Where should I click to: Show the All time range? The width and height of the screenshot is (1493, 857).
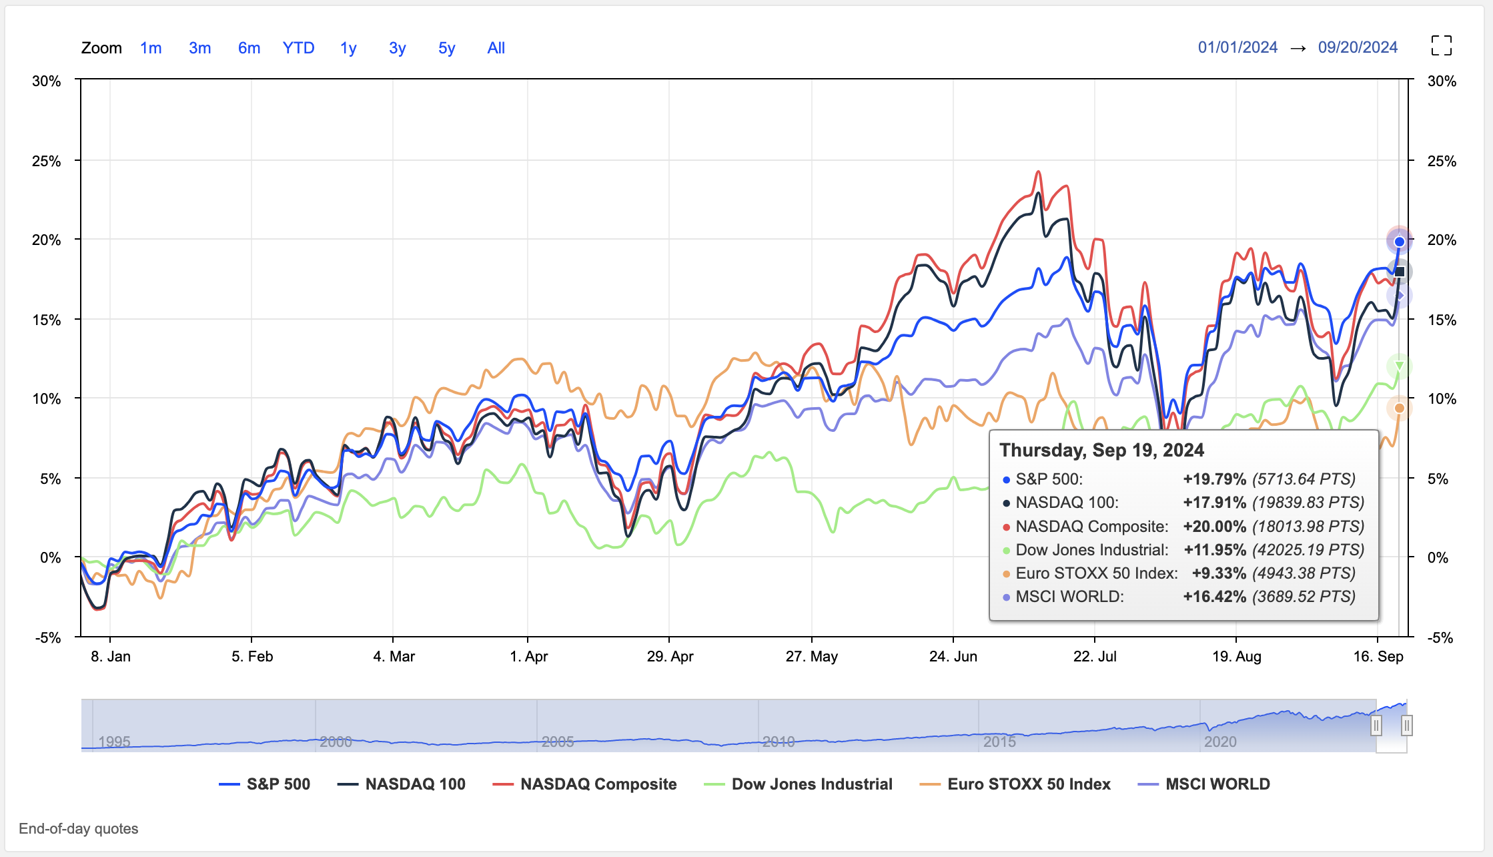click(x=496, y=48)
